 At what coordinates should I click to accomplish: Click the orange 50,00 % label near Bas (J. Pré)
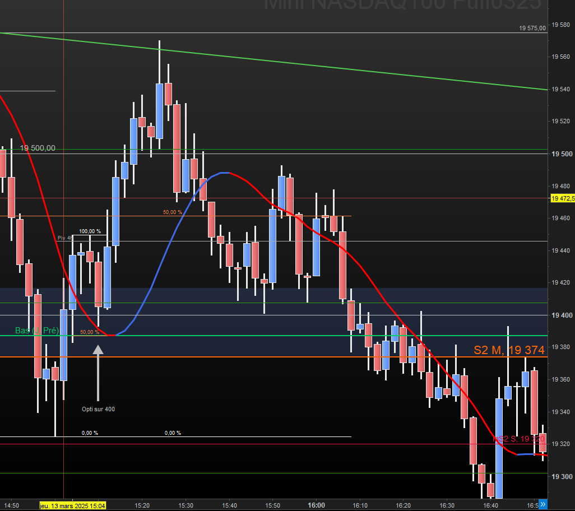[x=90, y=332]
